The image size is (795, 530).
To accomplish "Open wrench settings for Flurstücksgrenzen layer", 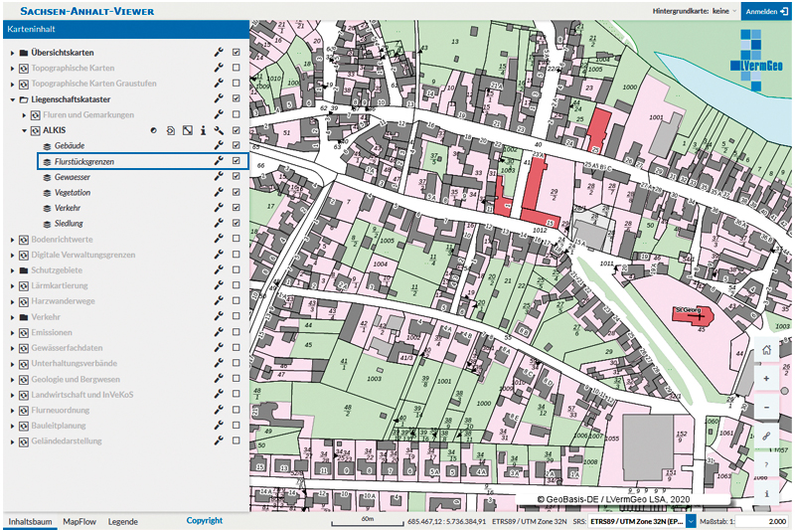I will [x=219, y=161].
